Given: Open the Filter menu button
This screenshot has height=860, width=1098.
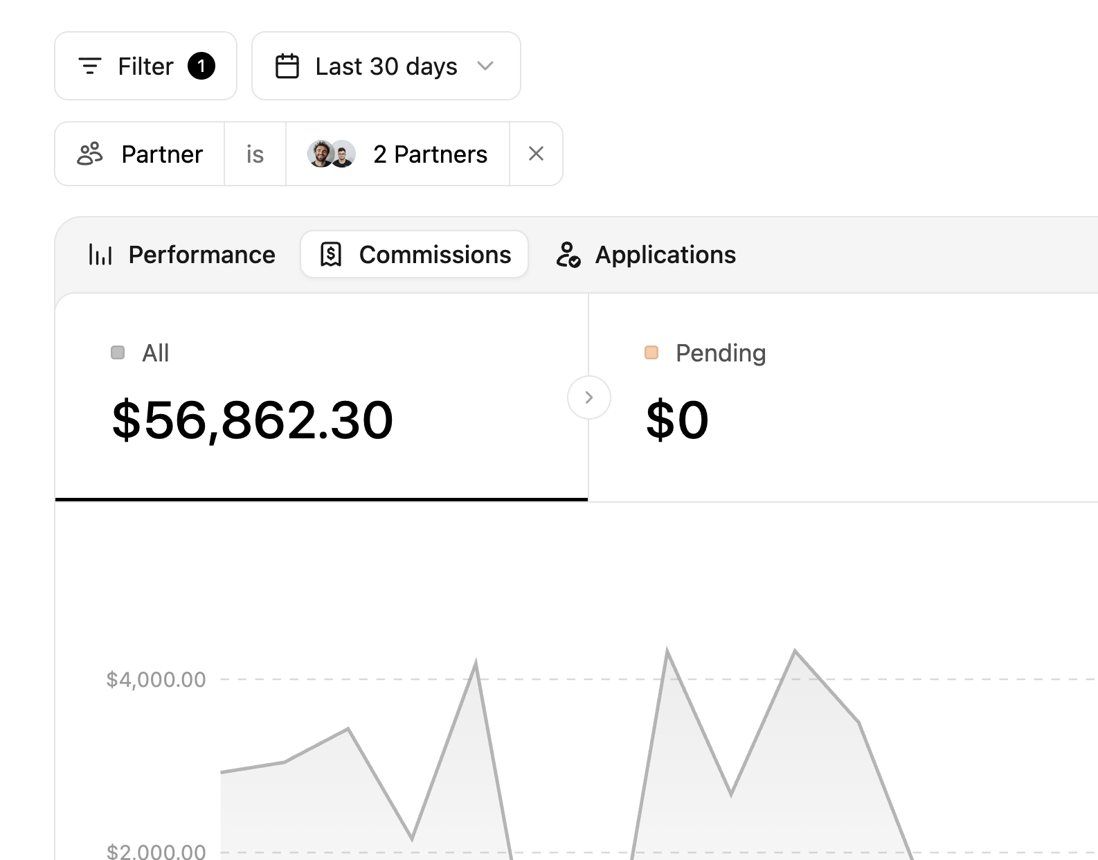Looking at the screenshot, I should pos(145,66).
